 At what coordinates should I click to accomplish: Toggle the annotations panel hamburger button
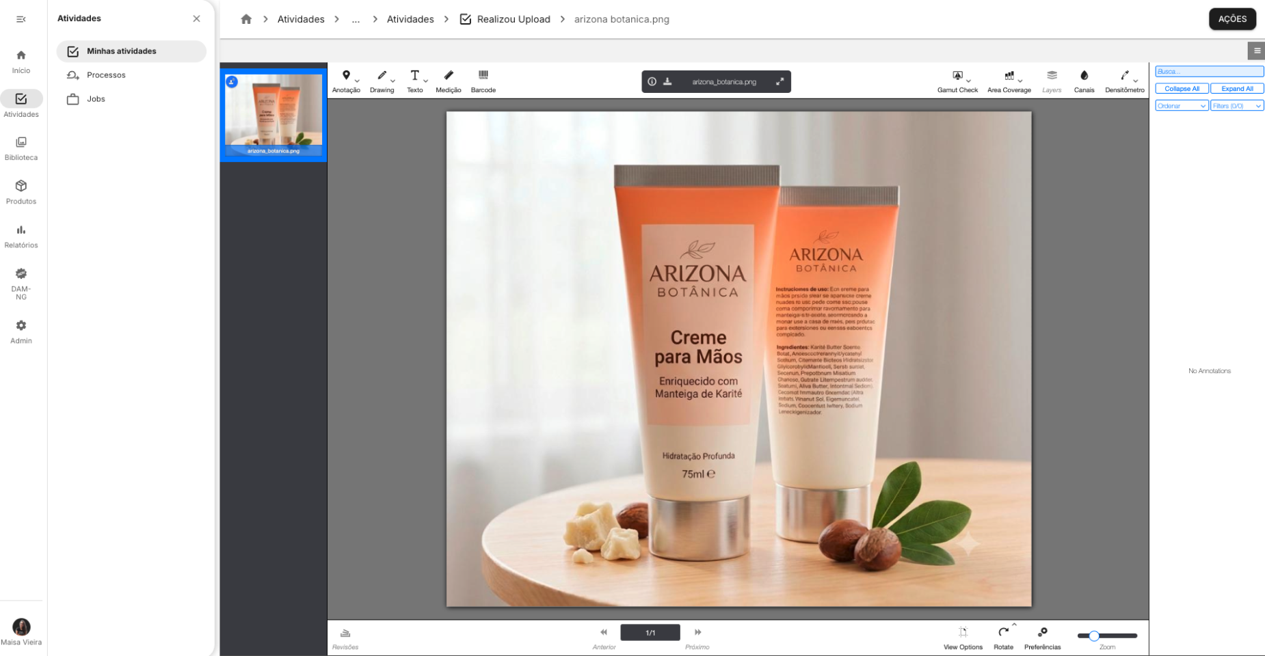[1257, 51]
